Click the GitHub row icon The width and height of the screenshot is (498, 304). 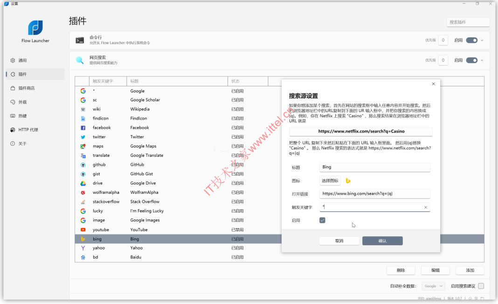[x=83, y=165]
